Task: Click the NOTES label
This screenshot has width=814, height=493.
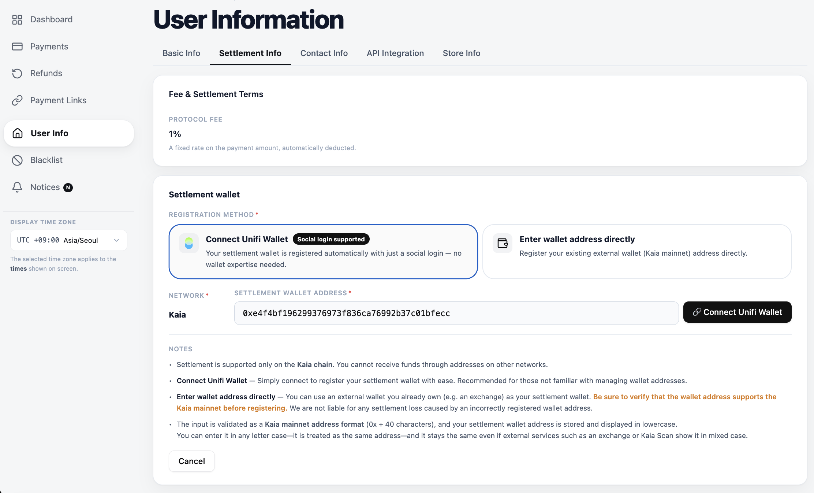Action: (180, 349)
